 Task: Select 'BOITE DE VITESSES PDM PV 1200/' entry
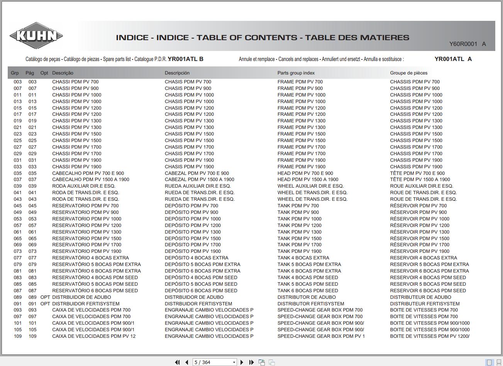coord(430,336)
